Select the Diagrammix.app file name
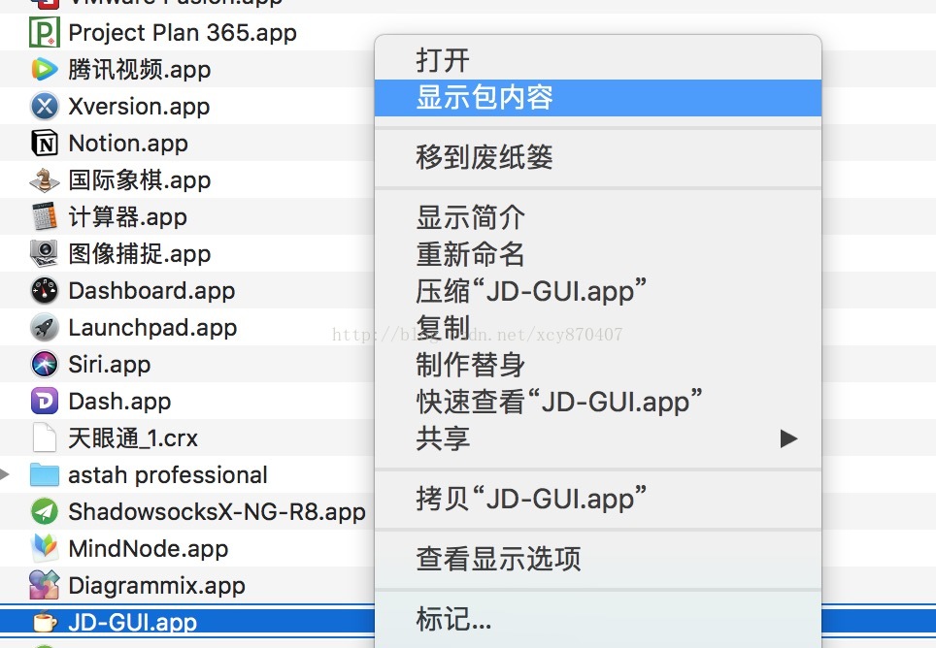936x648 pixels. [156, 585]
